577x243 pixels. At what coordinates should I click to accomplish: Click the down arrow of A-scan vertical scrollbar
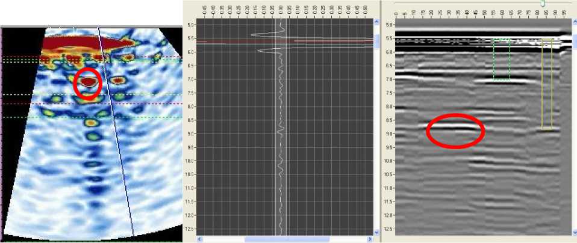point(376,233)
